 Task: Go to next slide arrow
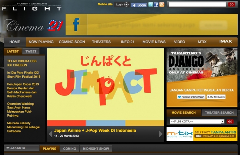[x=161, y=134]
